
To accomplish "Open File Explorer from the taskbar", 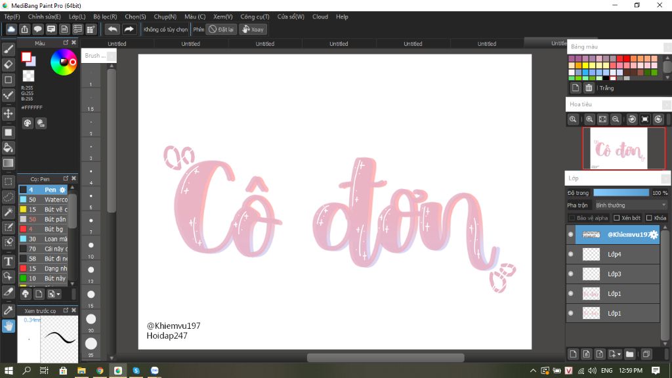I will (x=81, y=370).
